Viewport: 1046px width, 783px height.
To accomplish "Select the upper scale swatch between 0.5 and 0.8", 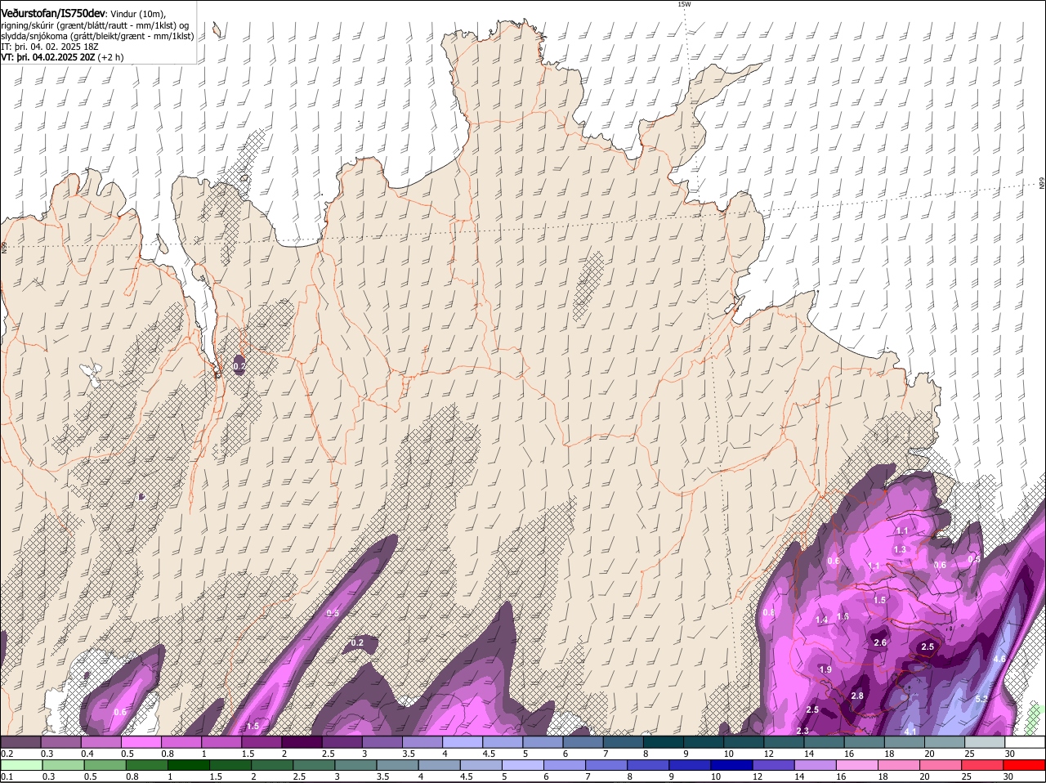I will pos(141,741).
